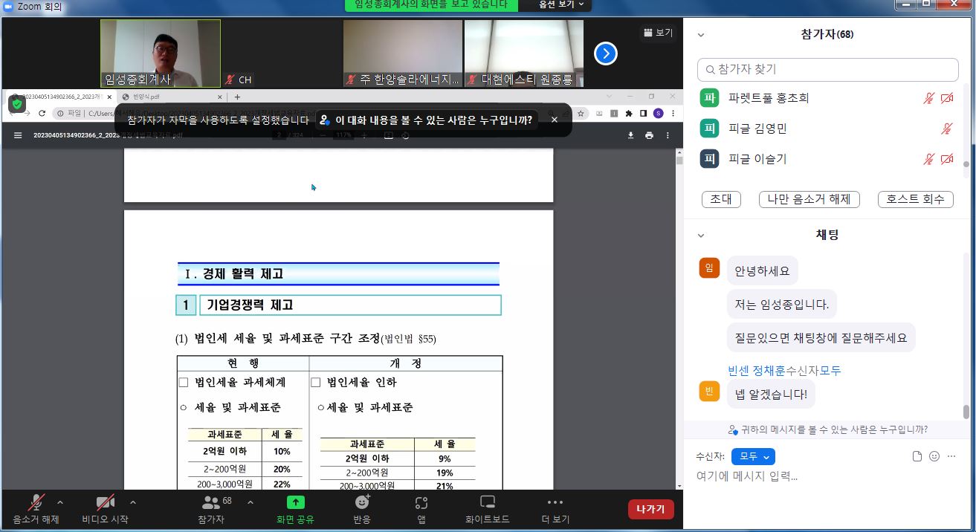Click muted mic icon for 피글 이슬기

coord(928,159)
